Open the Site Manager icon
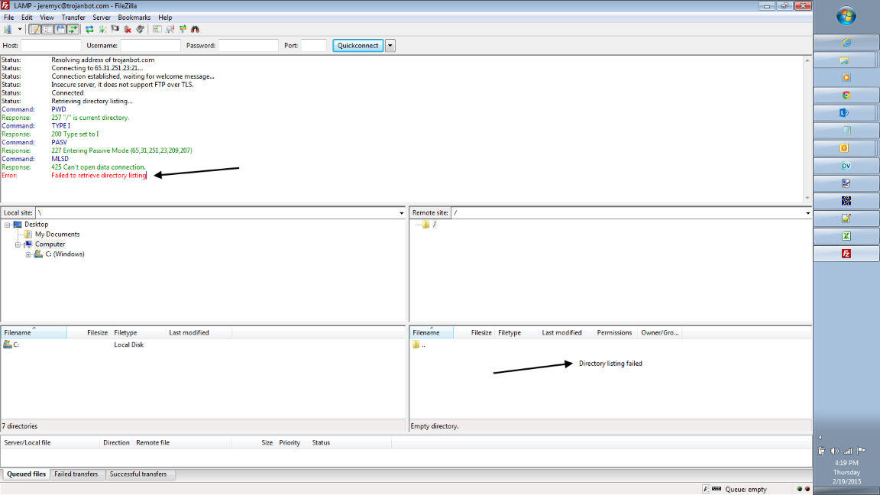880x495 pixels. pyautogui.click(x=8, y=29)
